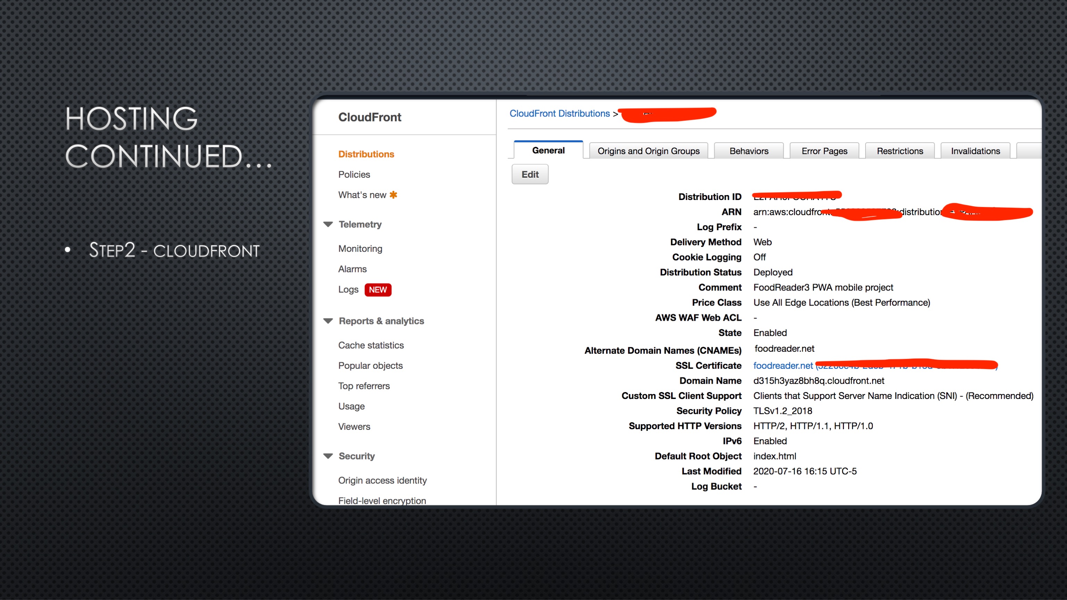This screenshot has height=600, width=1067.
Task: Click the Edit button
Action: tap(530, 174)
